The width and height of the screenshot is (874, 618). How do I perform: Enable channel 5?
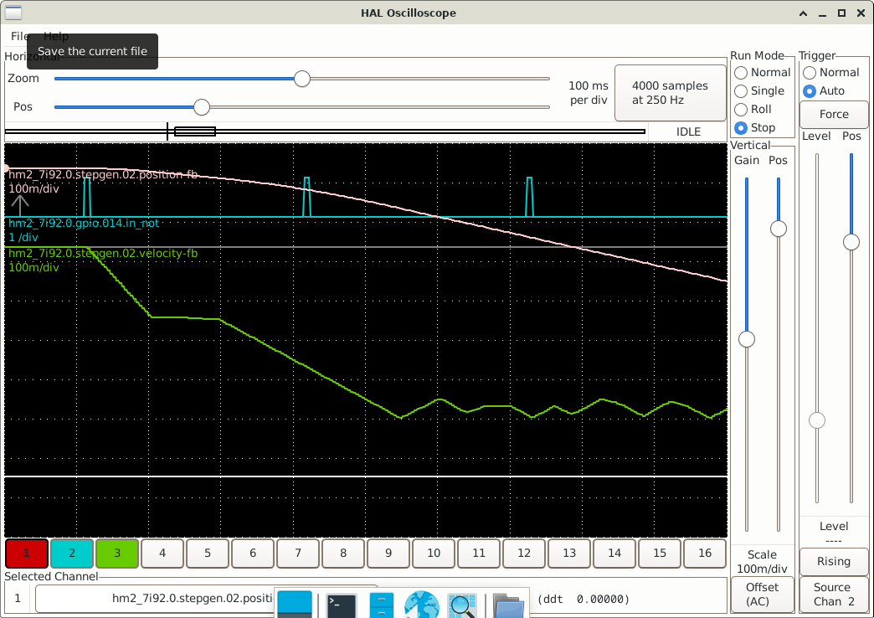(x=208, y=554)
